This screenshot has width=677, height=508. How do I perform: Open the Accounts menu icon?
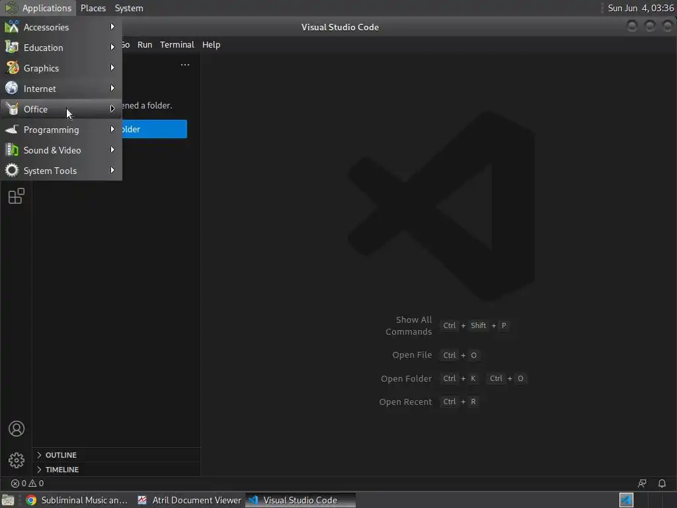[17, 429]
